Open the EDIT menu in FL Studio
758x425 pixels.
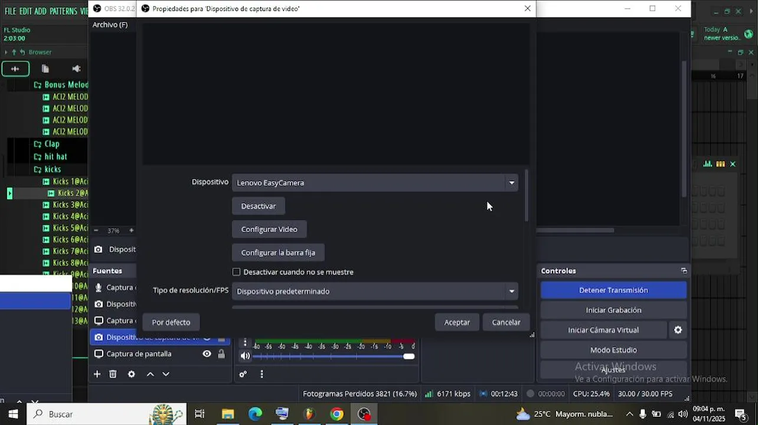pos(25,11)
